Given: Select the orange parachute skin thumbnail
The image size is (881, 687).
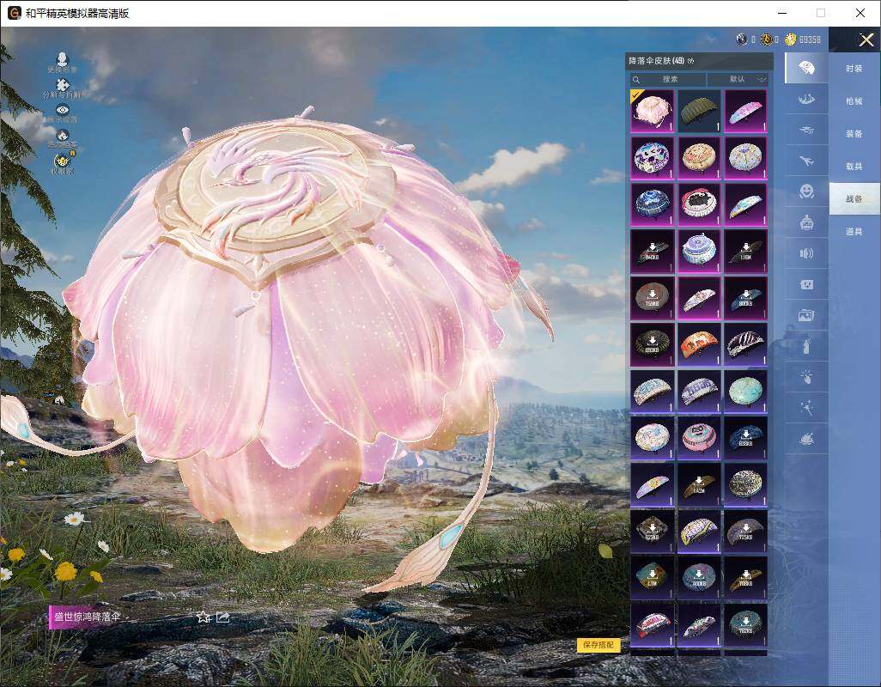Looking at the screenshot, I should click(699, 343).
